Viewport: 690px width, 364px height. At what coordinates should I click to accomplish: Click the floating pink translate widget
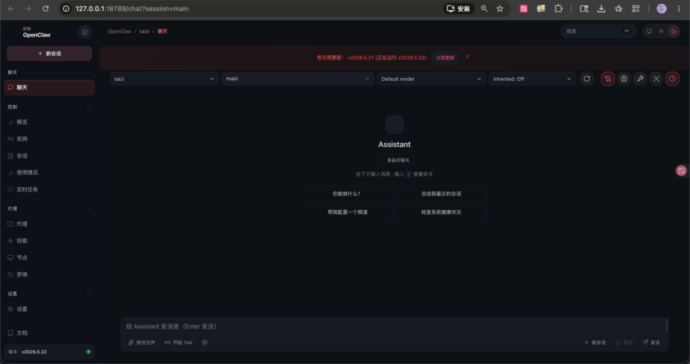[681, 171]
